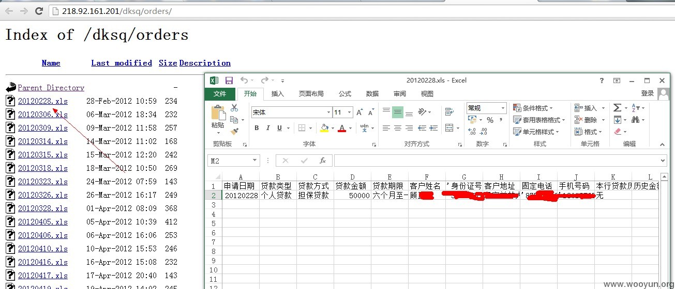Toggle center vertical alignment button
The height and width of the screenshot is (289, 675).
[397, 111]
